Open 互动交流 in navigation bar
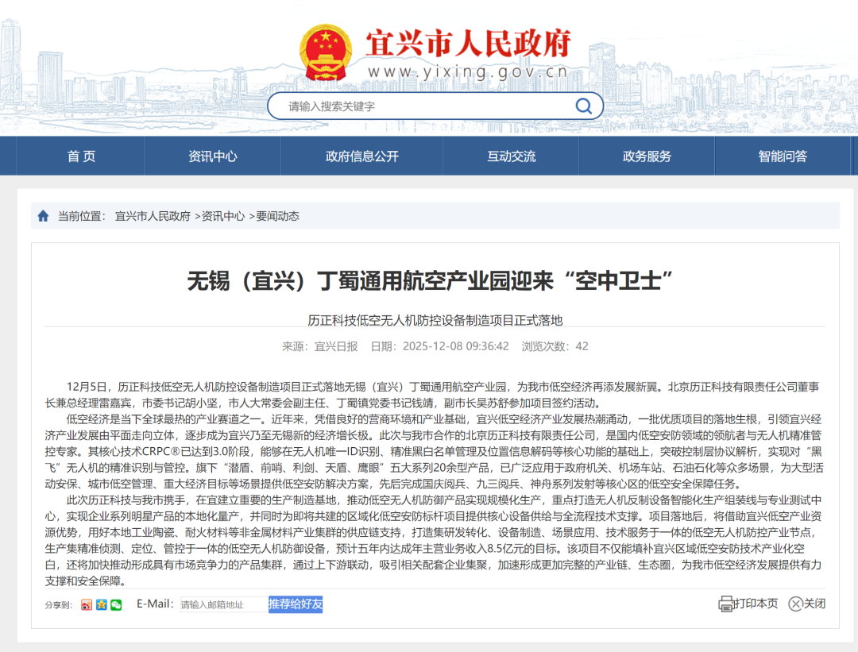 click(x=512, y=156)
